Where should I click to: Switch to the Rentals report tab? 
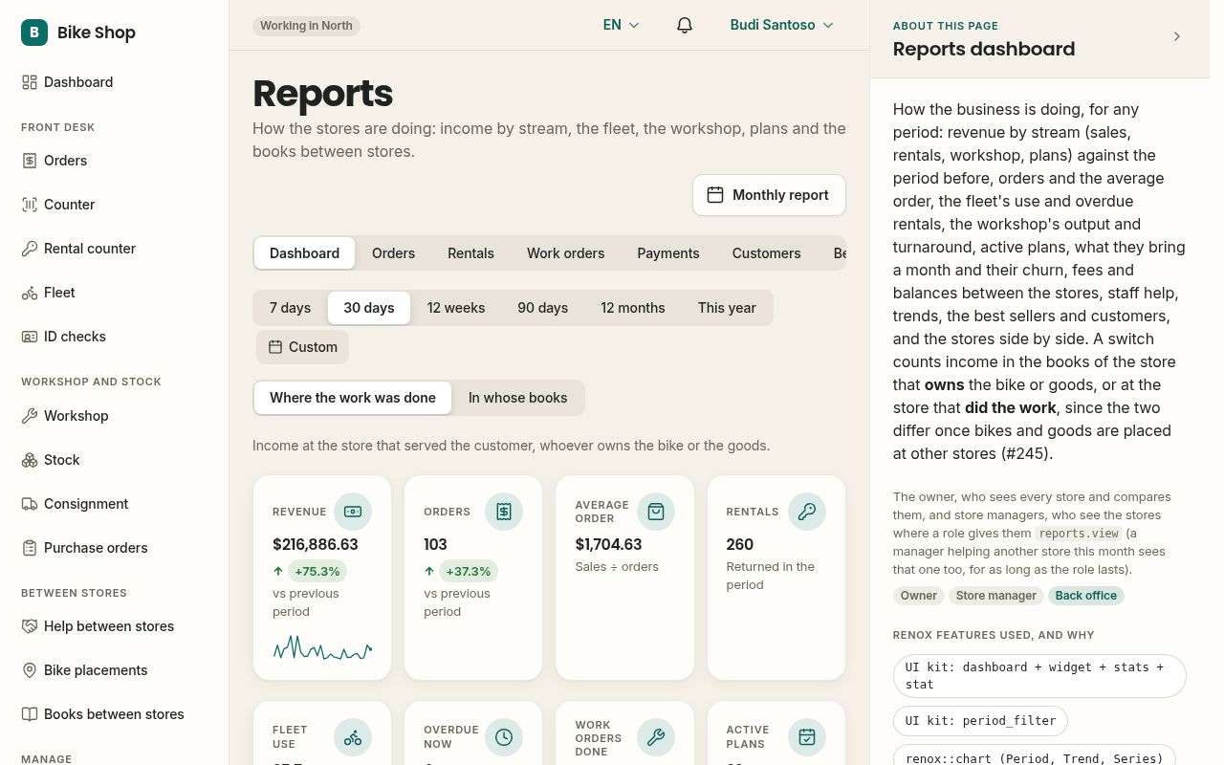point(470,253)
